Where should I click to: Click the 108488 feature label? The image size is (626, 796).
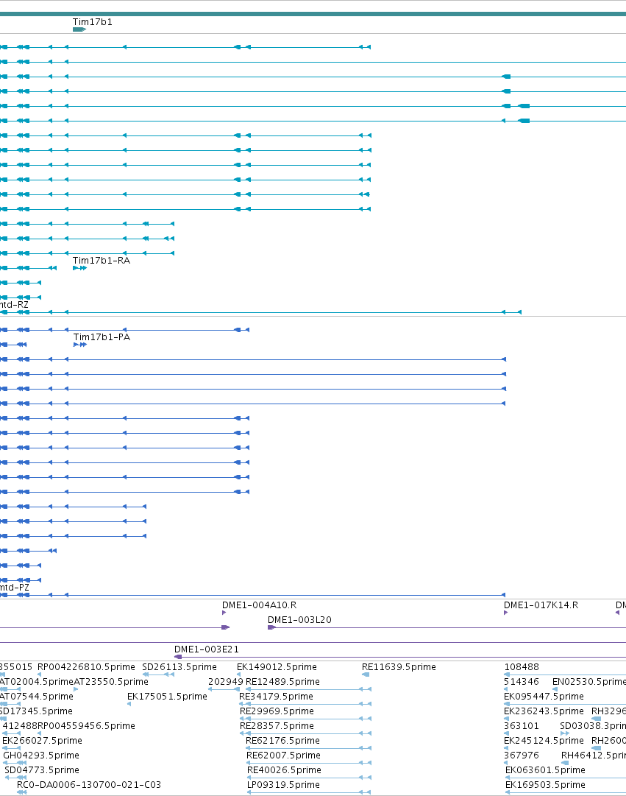pos(522,667)
